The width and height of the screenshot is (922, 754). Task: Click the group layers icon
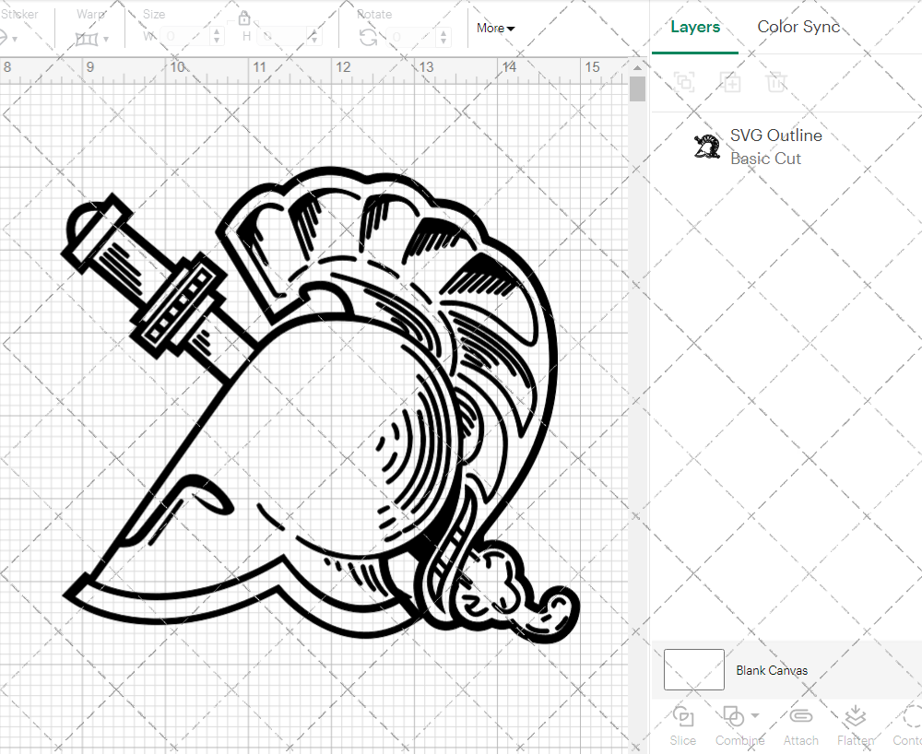[684, 82]
